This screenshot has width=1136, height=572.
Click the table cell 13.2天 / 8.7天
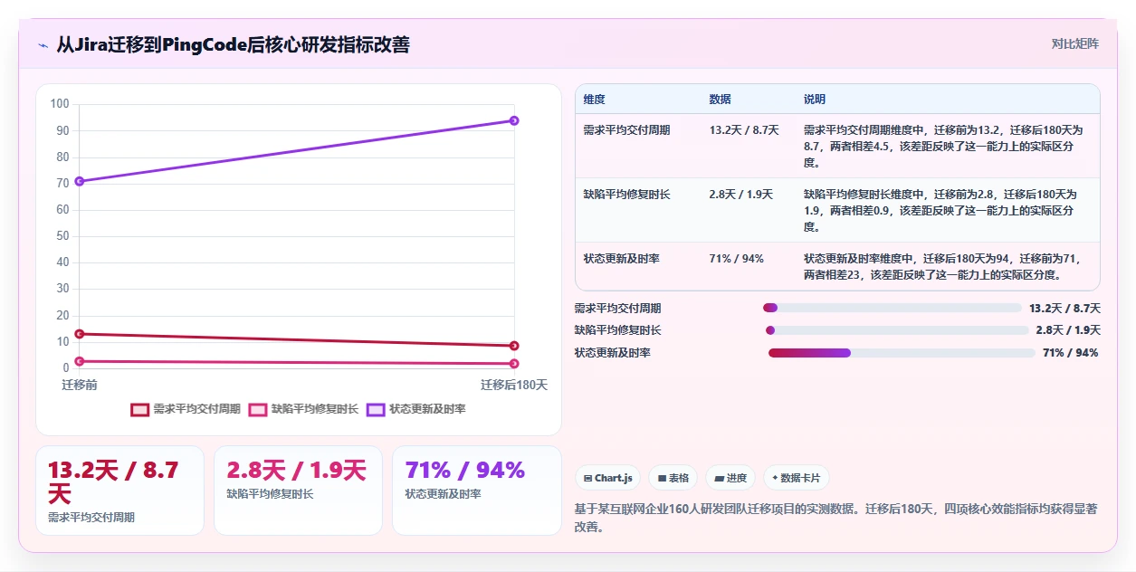[x=744, y=130]
